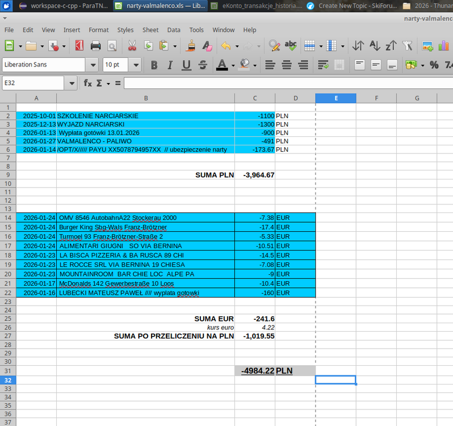Viewport: 453px width, 426px height.
Task: Run the spelling check icon
Action: click(291, 46)
